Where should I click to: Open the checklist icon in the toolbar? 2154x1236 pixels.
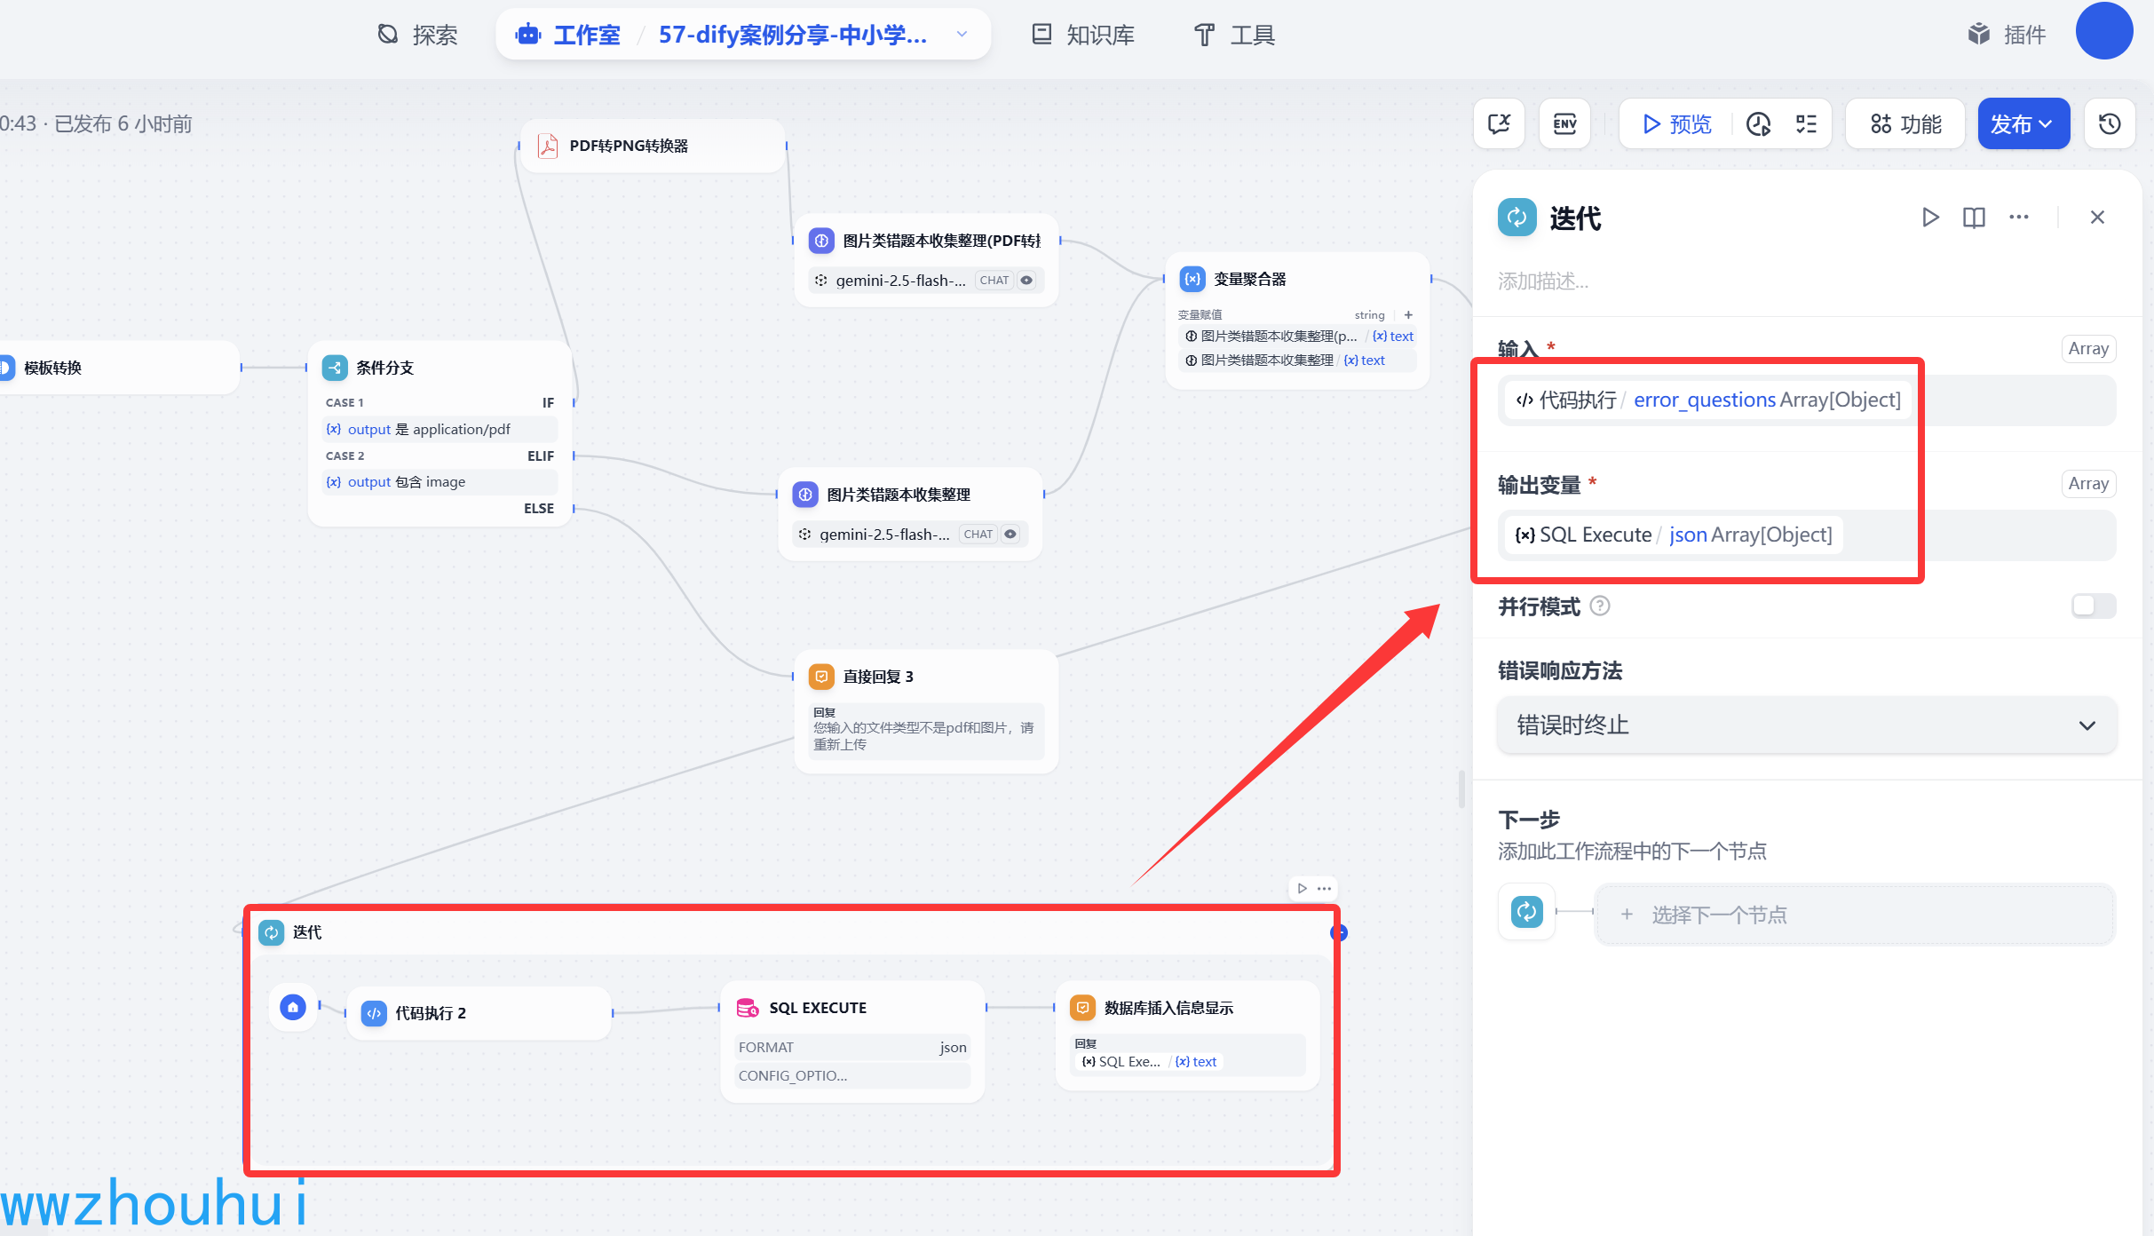click(1806, 124)
